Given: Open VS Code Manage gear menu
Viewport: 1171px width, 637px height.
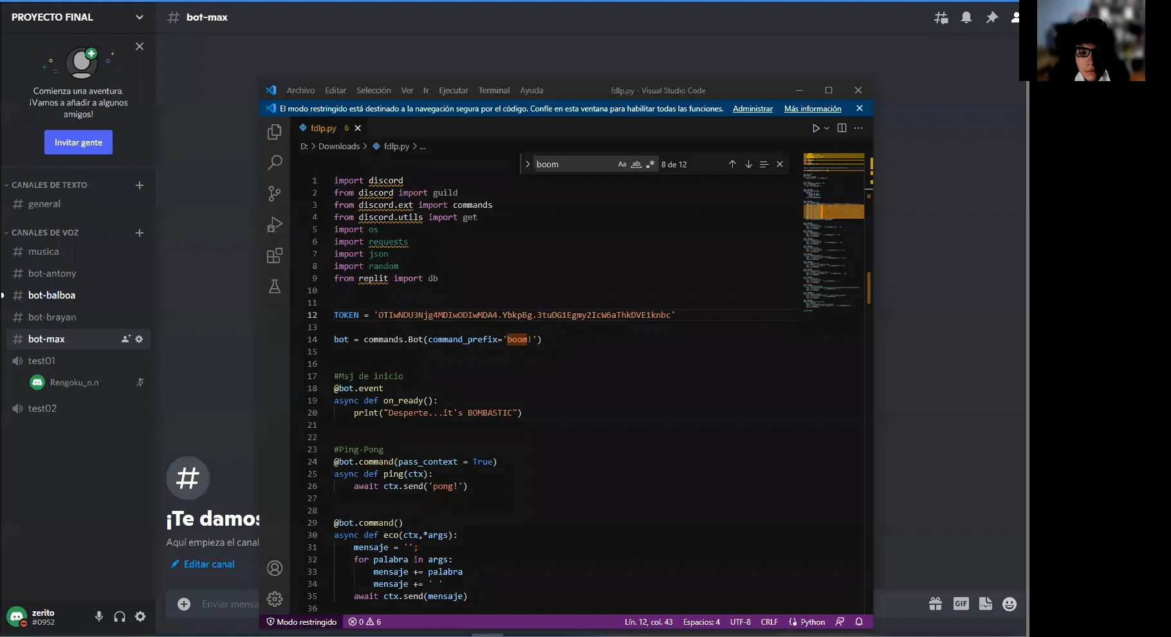Looking at the screenshot, I should (275, 599).
